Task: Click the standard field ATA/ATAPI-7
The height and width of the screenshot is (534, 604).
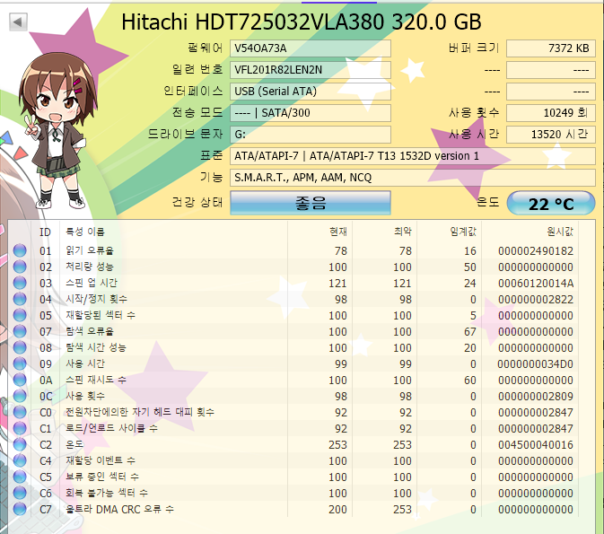Action: [x=413, y=156]
